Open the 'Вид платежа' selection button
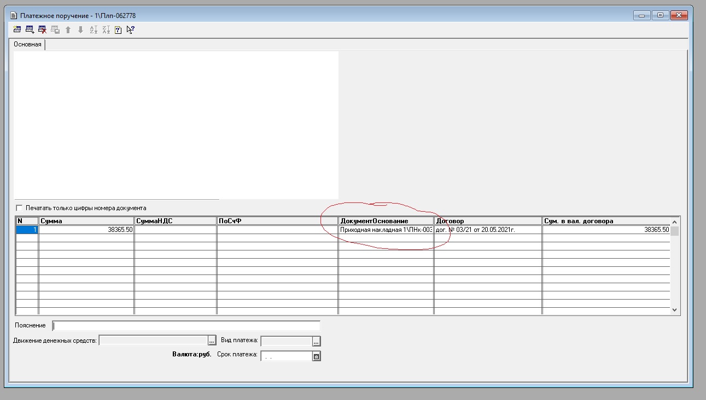The height and width of the screenshot is (400, 706). pos(316,341)
